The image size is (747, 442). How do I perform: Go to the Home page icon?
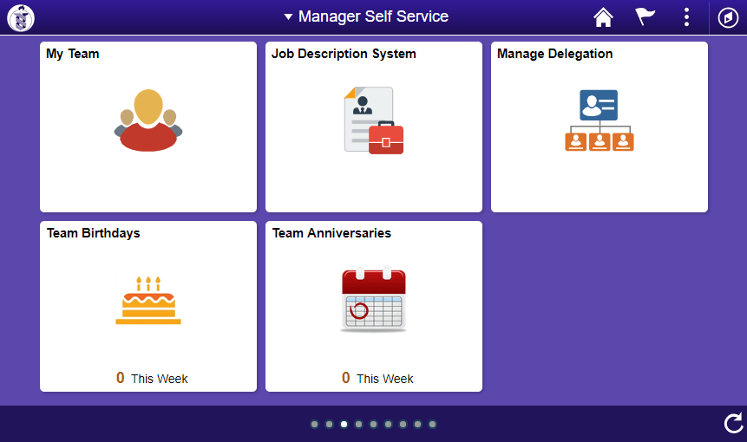click(603, 17)
